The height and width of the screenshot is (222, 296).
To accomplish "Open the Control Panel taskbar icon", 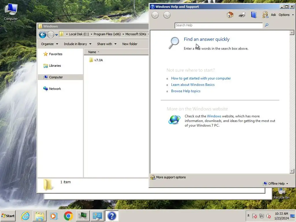I will [x=97, y=216].
